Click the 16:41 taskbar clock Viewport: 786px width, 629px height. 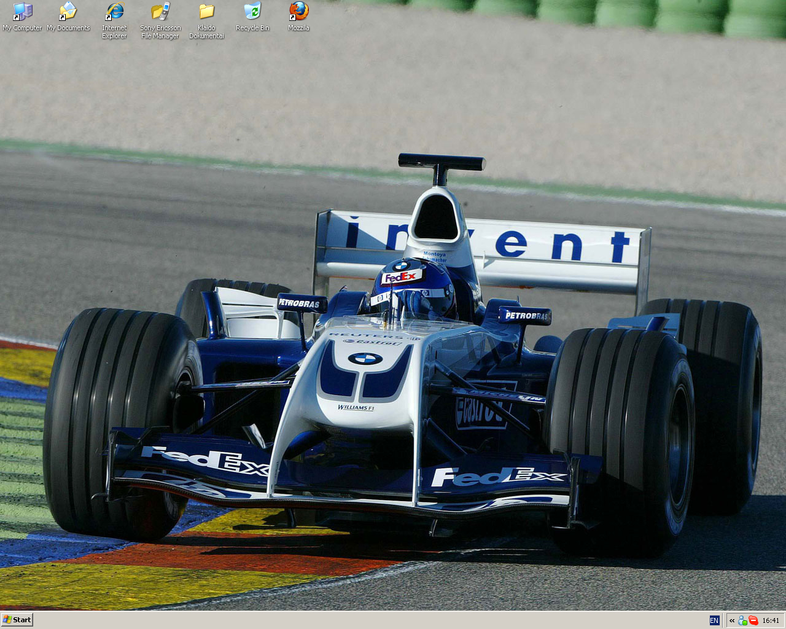coord(771,620)
